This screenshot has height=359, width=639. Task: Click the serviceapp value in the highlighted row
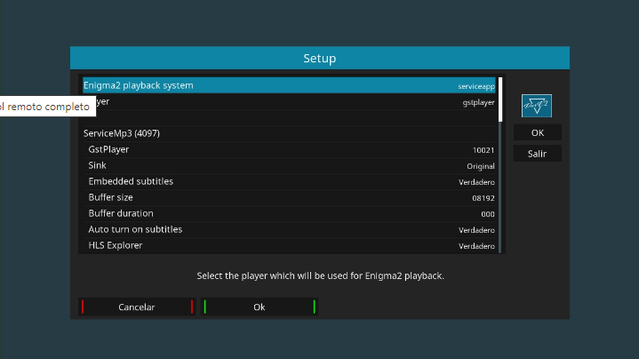tap(475, 86)
